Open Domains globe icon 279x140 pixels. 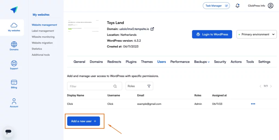pyautogui.click(x=14, y=44)
